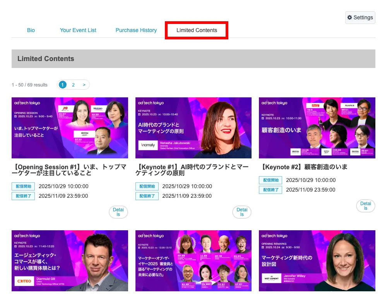Image resolution: width=387 pixels, height=294 pixels.
Task: Open Details for Keynote #2 顧客創造のいま
Action: tap(365, 206)
